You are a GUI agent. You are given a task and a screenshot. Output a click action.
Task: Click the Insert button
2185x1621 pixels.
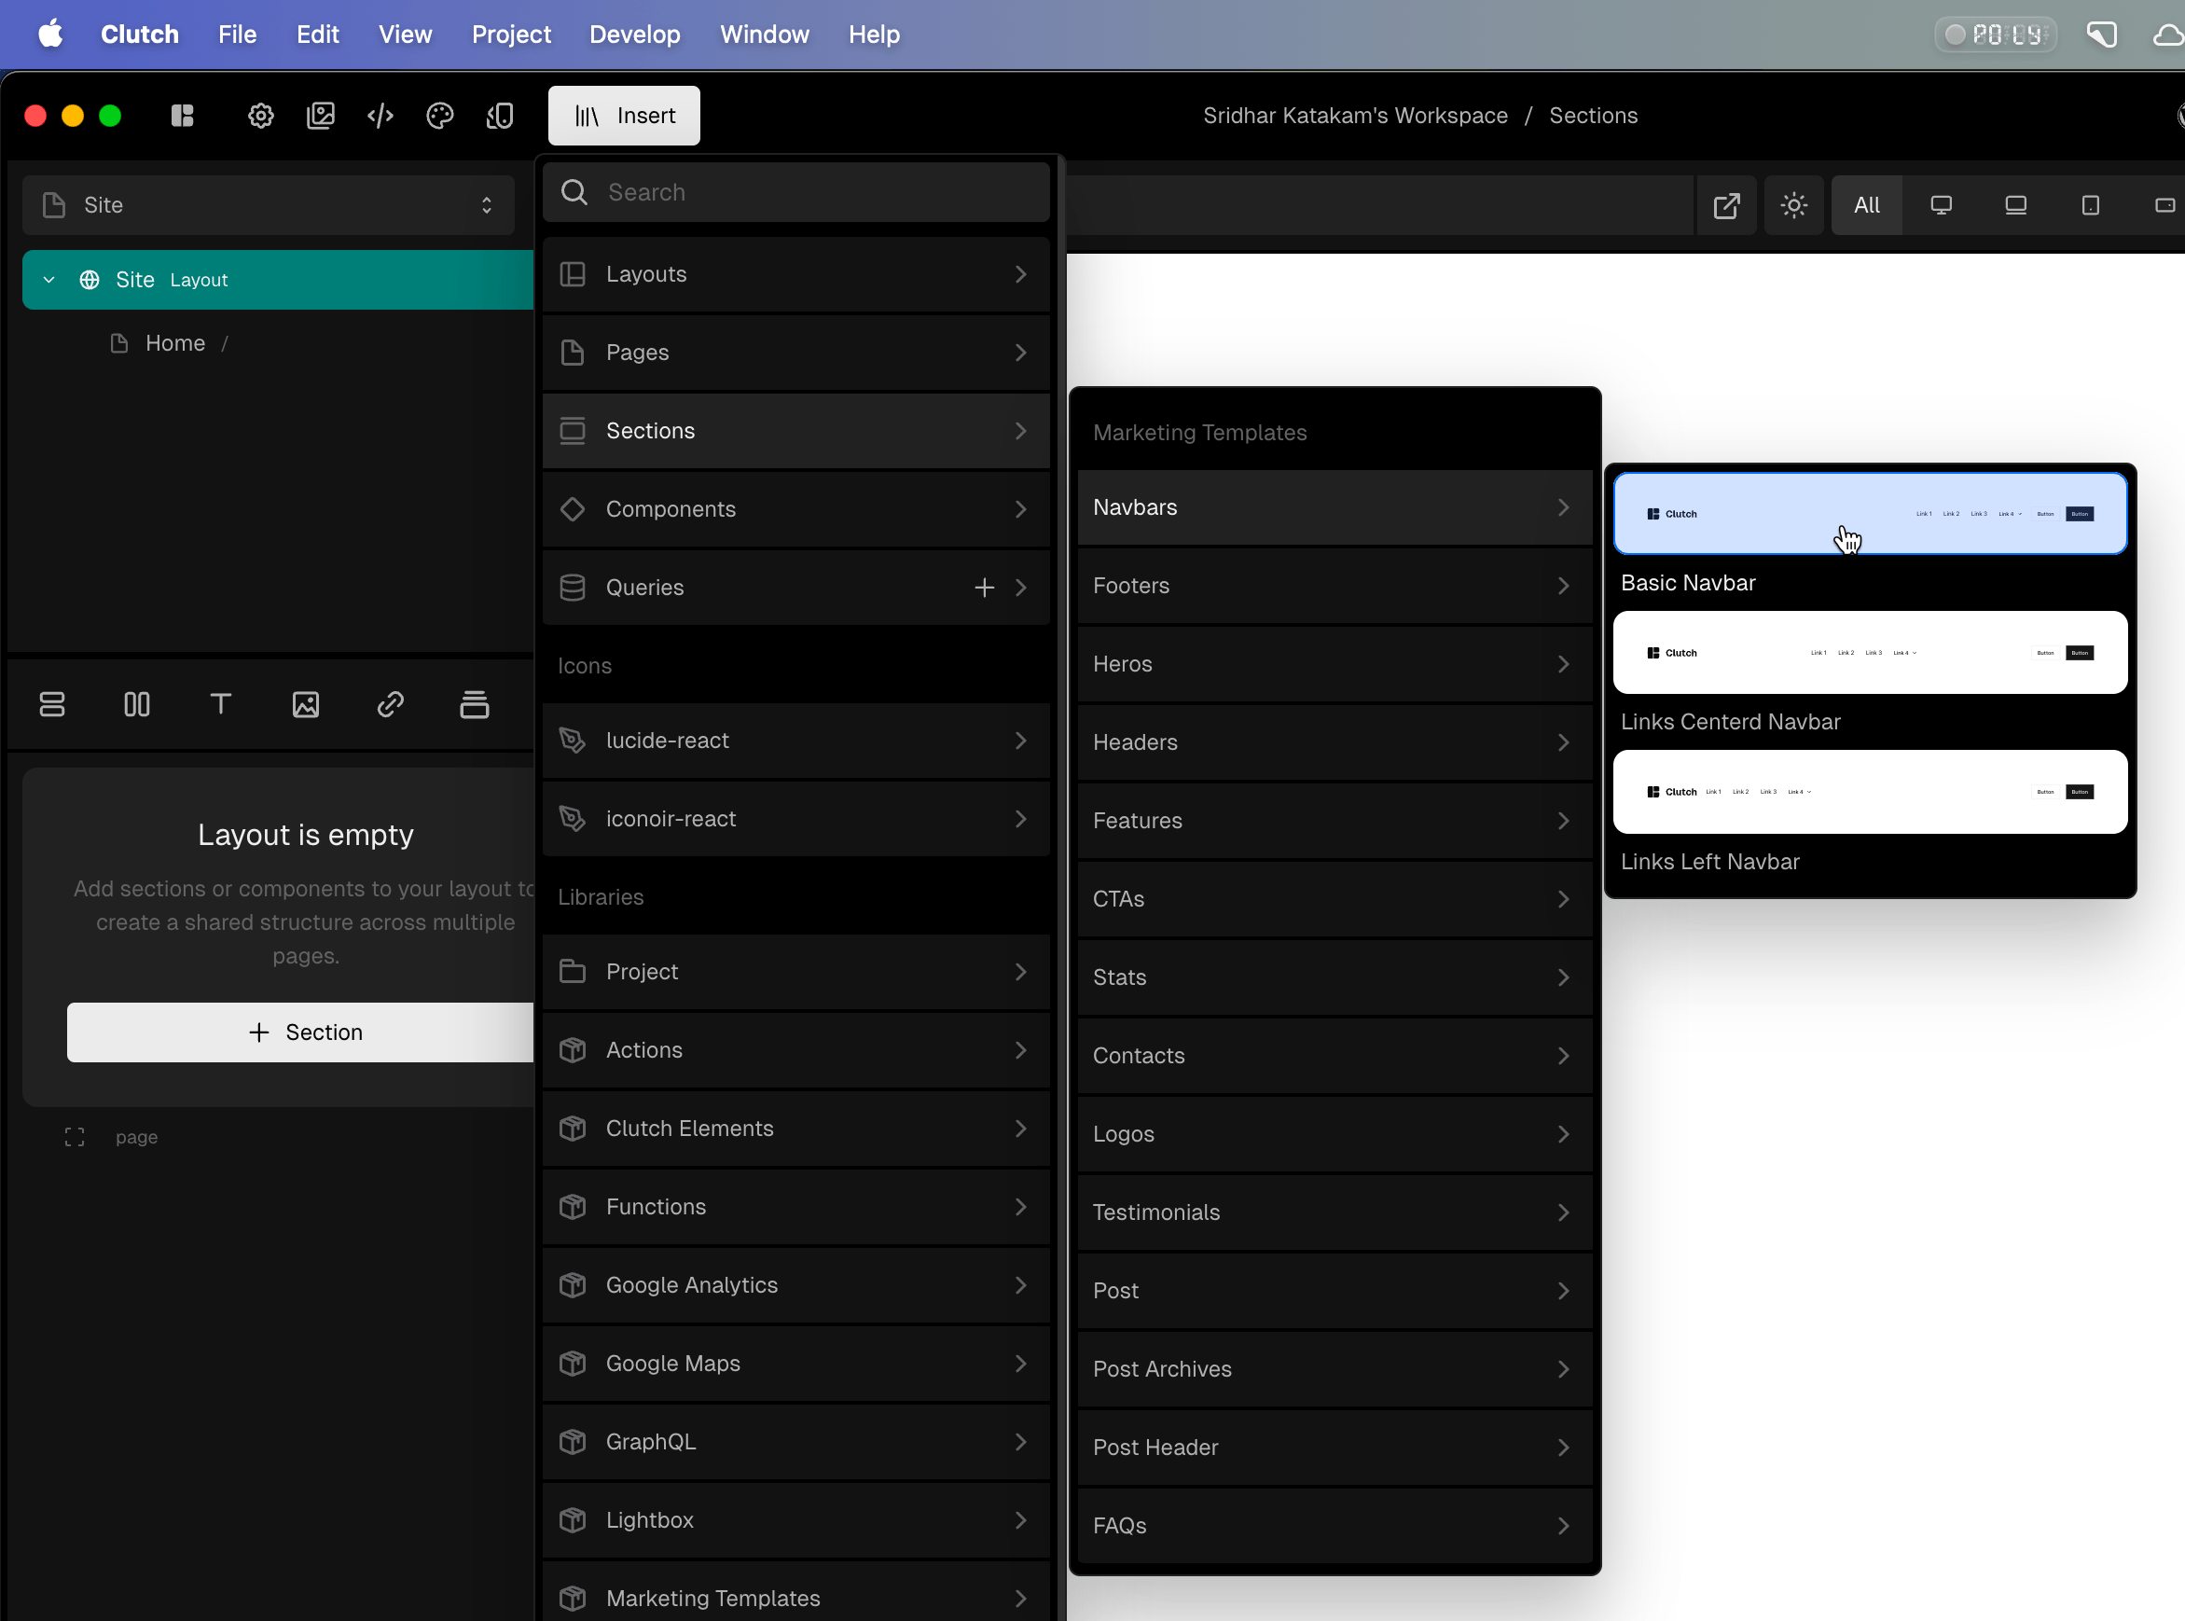click(x=624, y=116)
